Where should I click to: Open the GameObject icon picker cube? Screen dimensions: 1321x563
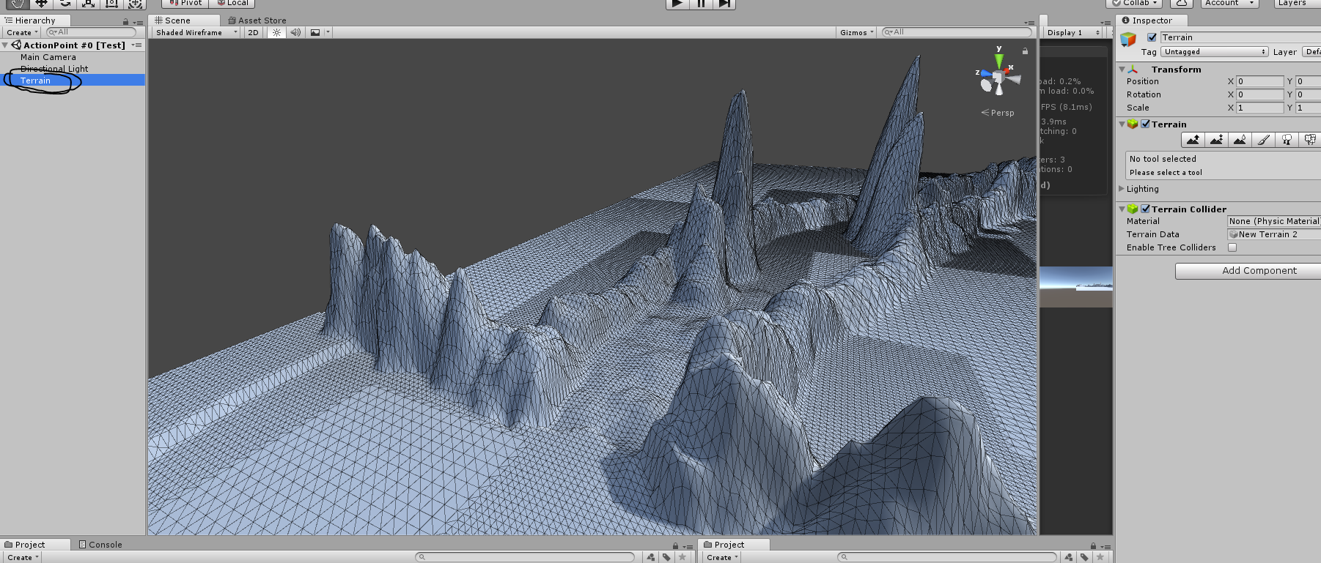click(1128, 40)
